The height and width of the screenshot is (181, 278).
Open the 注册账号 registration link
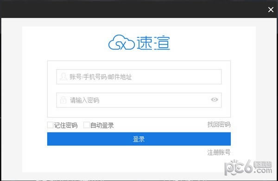[x=219, y=152]
